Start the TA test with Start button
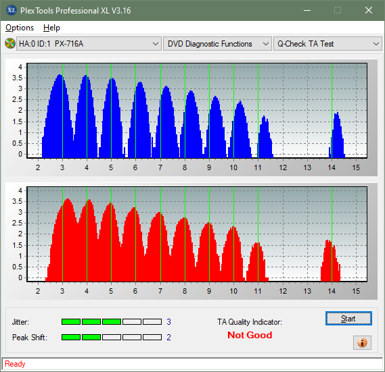This screenshot has width=385, height=372. pyautogui.click(x=348, y=319)
